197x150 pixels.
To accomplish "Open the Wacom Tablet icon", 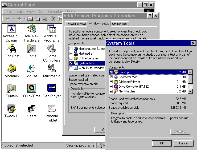I will (52, 109).
